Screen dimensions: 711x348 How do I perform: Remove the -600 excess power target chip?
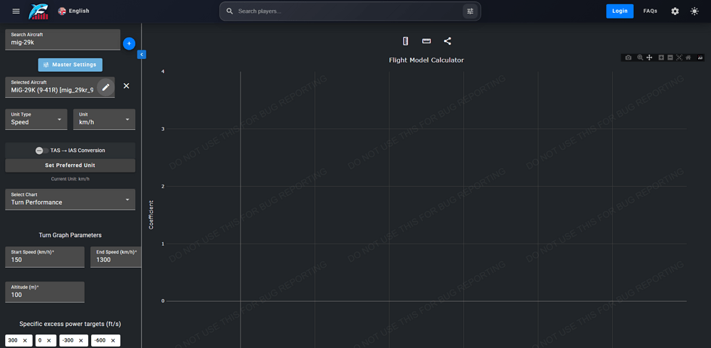click(x=113, y=340)
